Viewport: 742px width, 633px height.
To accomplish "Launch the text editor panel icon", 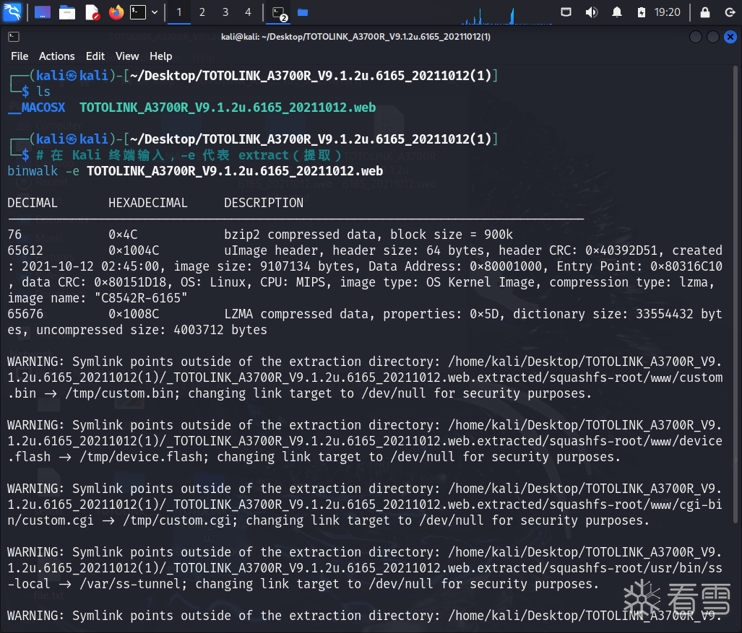I will [92, 12].
